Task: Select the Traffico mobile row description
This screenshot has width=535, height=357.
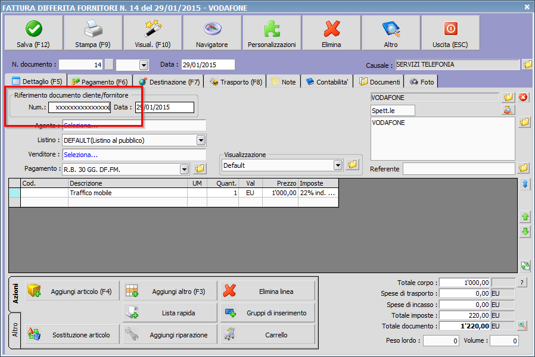Action: point(127,193)
